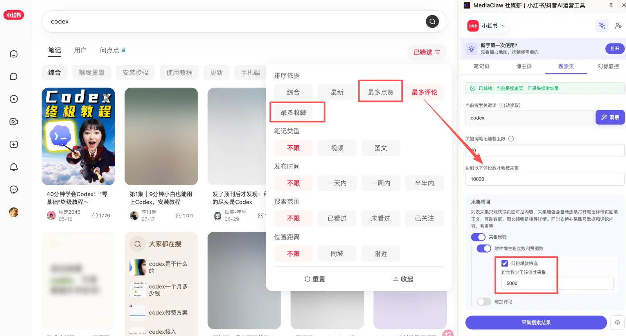Image resolution: width=626 pixels, height=336 pixels.
Task: Click the like count 1776 icon
Action: pos(95,216)
